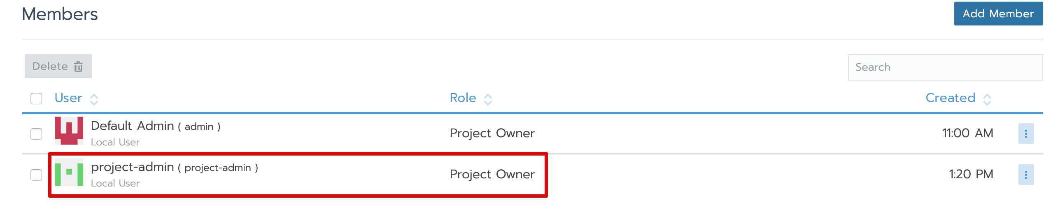
Task: Click the User column header label
Action: [68, 98]
